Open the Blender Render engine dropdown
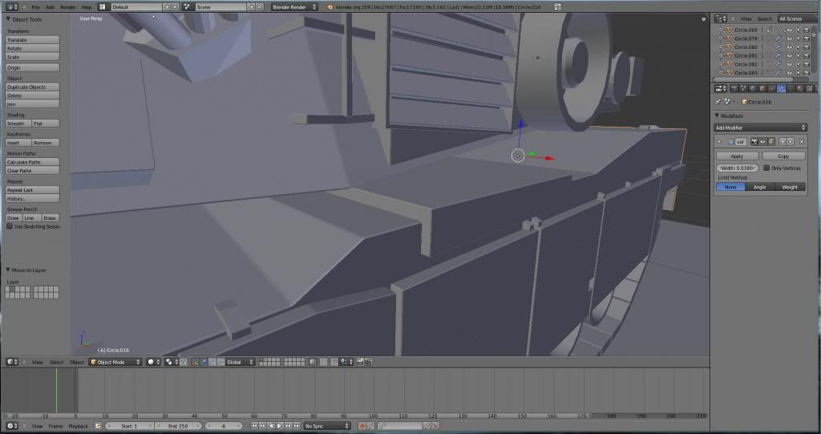The width and height of the screenshot is (821, 434). pos(293,6)
